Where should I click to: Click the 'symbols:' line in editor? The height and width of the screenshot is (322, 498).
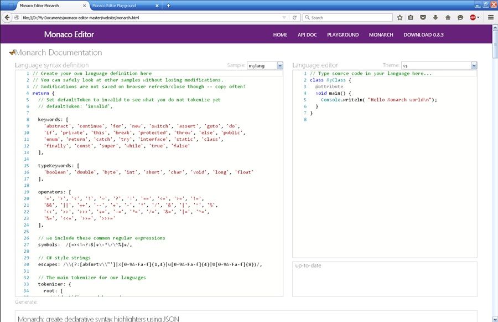85,244
